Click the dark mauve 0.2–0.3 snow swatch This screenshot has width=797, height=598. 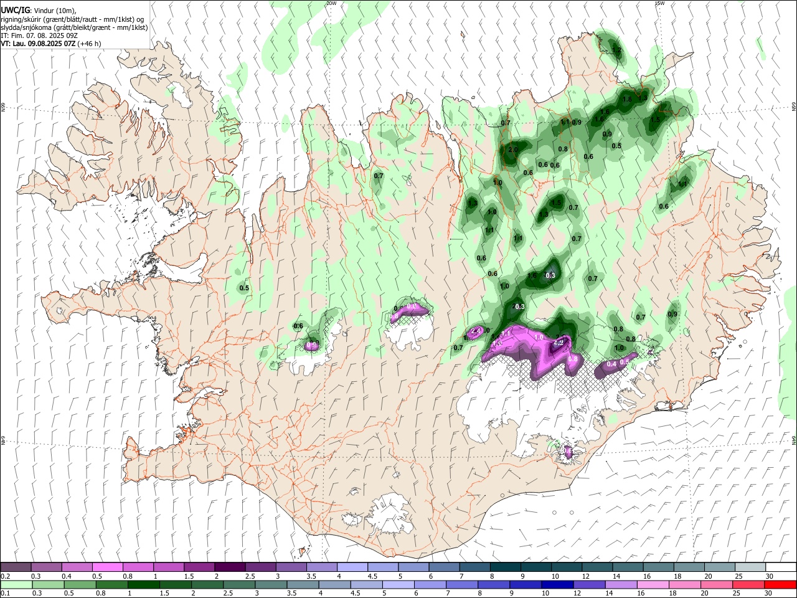pyautogui.click(x=16, y=567)
